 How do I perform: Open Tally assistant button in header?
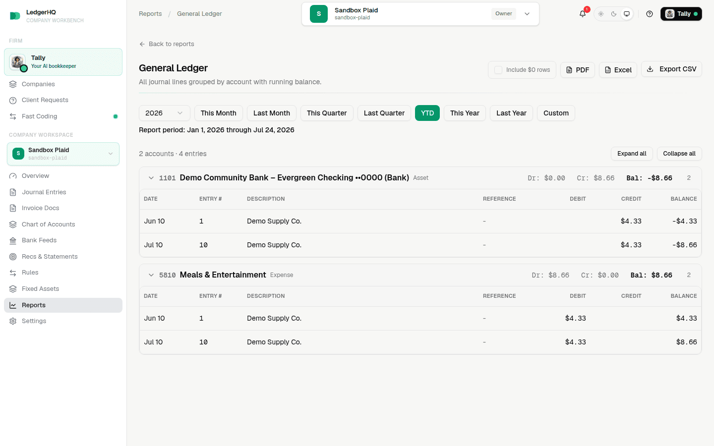681,14
